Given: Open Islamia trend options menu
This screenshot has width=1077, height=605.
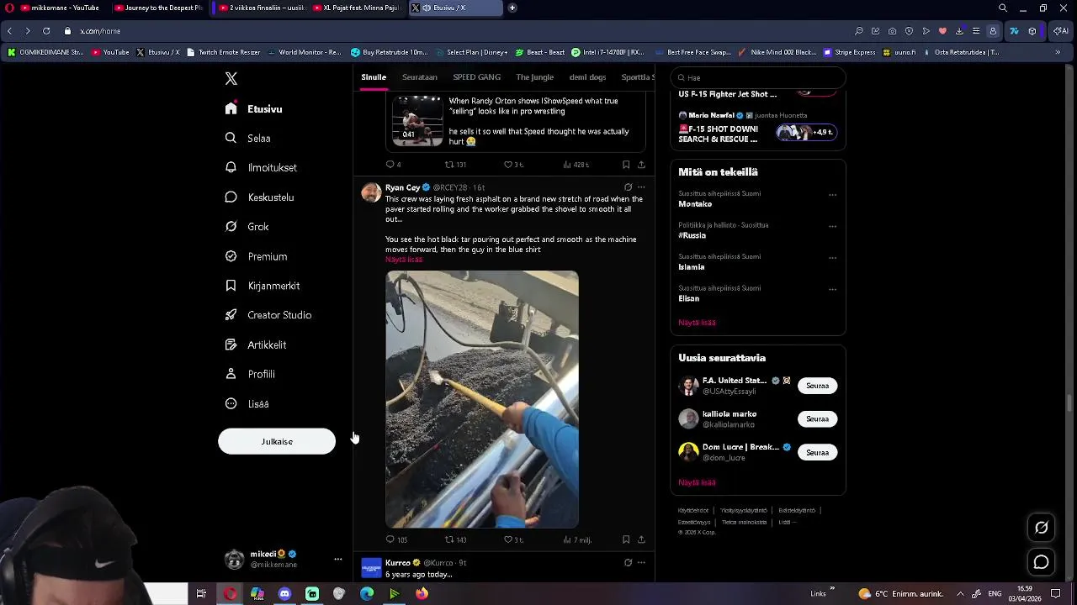Looking at the screenshot, I should click(832, 258).
